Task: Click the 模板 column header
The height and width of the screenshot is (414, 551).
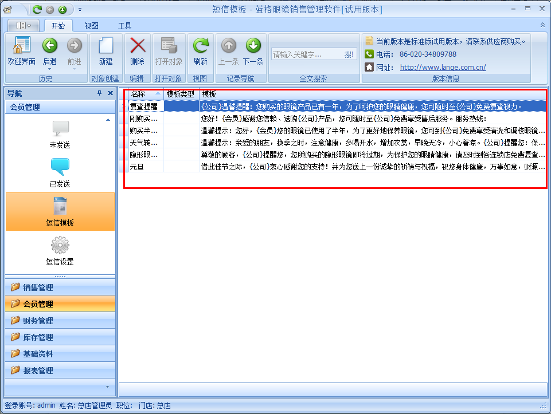Action: click(373, 94)
